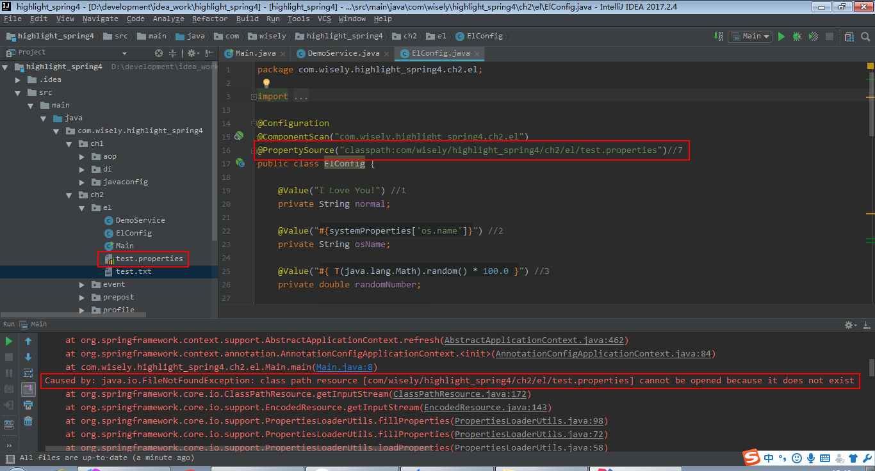Screen dimensions: 875x471
Task: Start debugging with the bug icon
Action: (797, 36)
